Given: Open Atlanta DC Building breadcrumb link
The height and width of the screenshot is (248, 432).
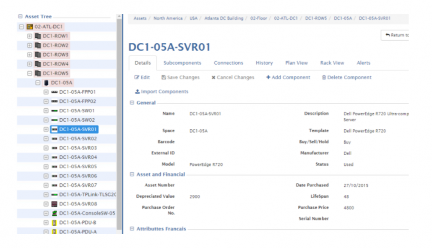Looking at the screenshot, I should coord(223,18).
